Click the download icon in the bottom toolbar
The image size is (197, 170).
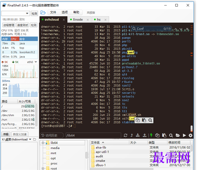[x=138, y=135]
